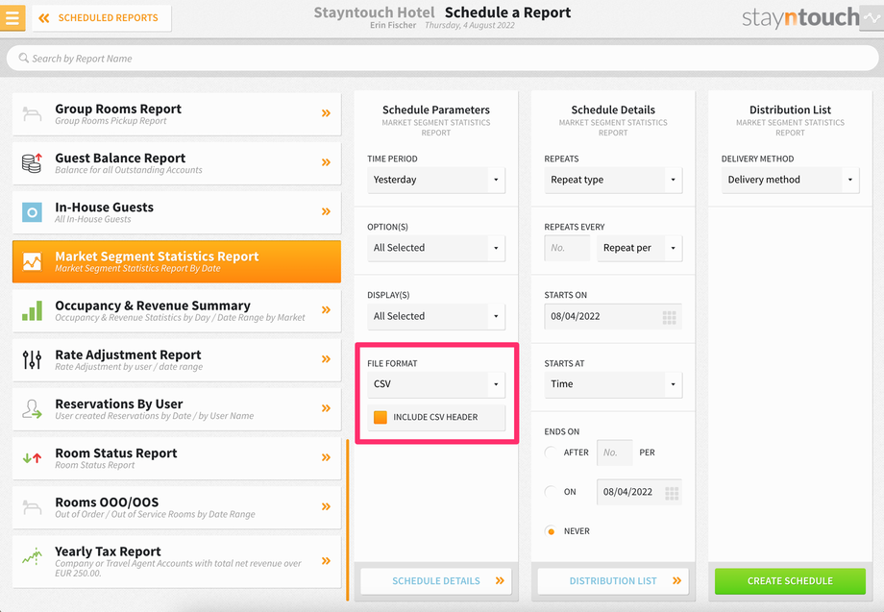Click the Search by Report Name field

click(x=442, y=58)
